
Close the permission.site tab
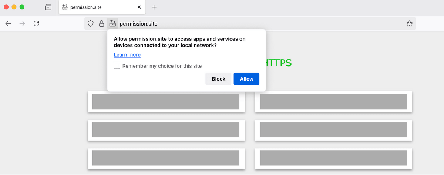pyautogui.click(x=139, y=7)
